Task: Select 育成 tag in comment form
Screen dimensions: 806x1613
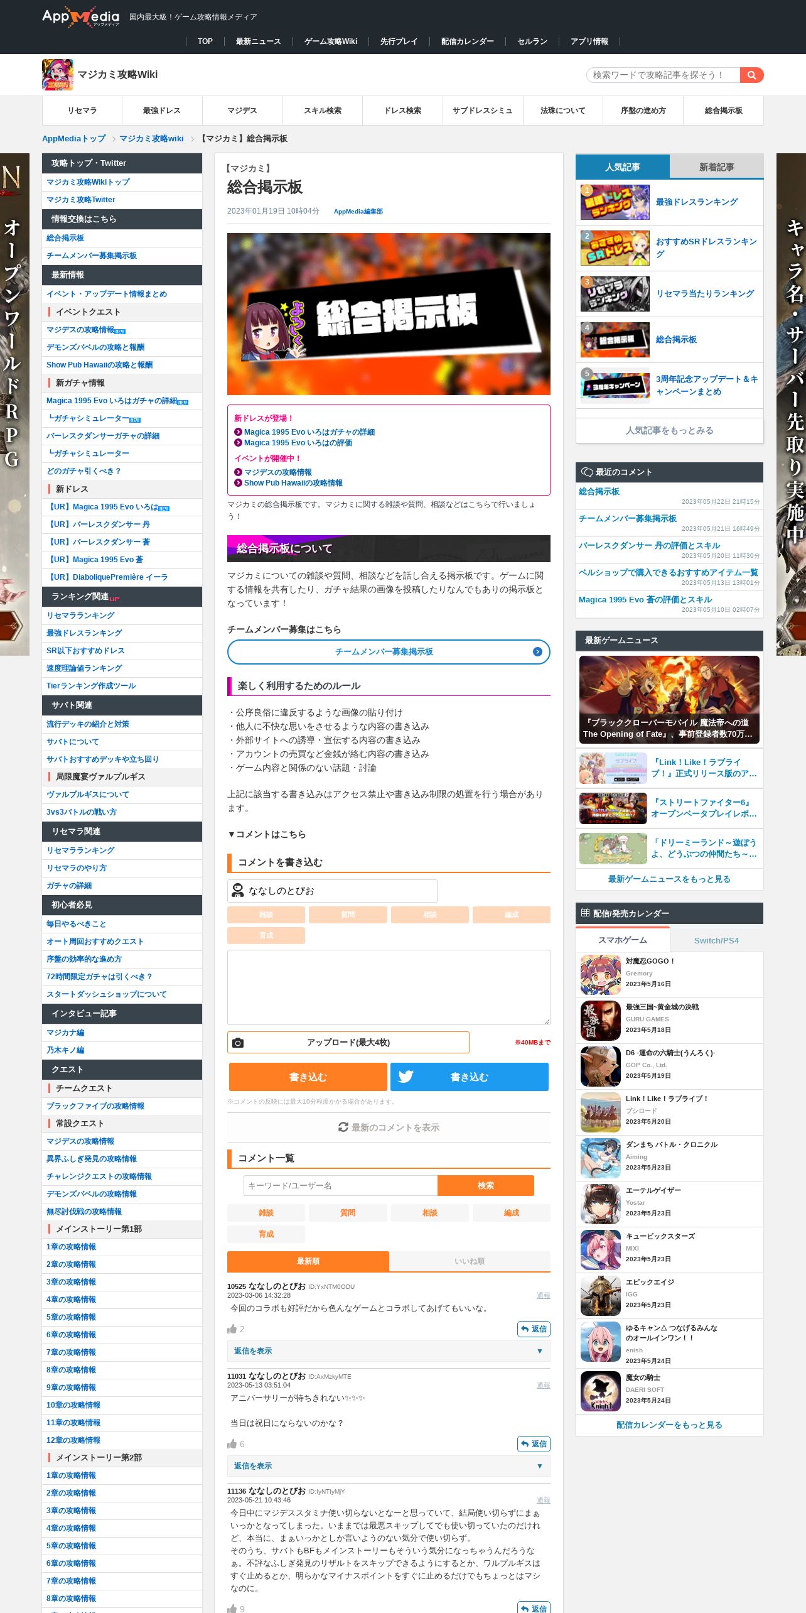Action: [266, 935]
